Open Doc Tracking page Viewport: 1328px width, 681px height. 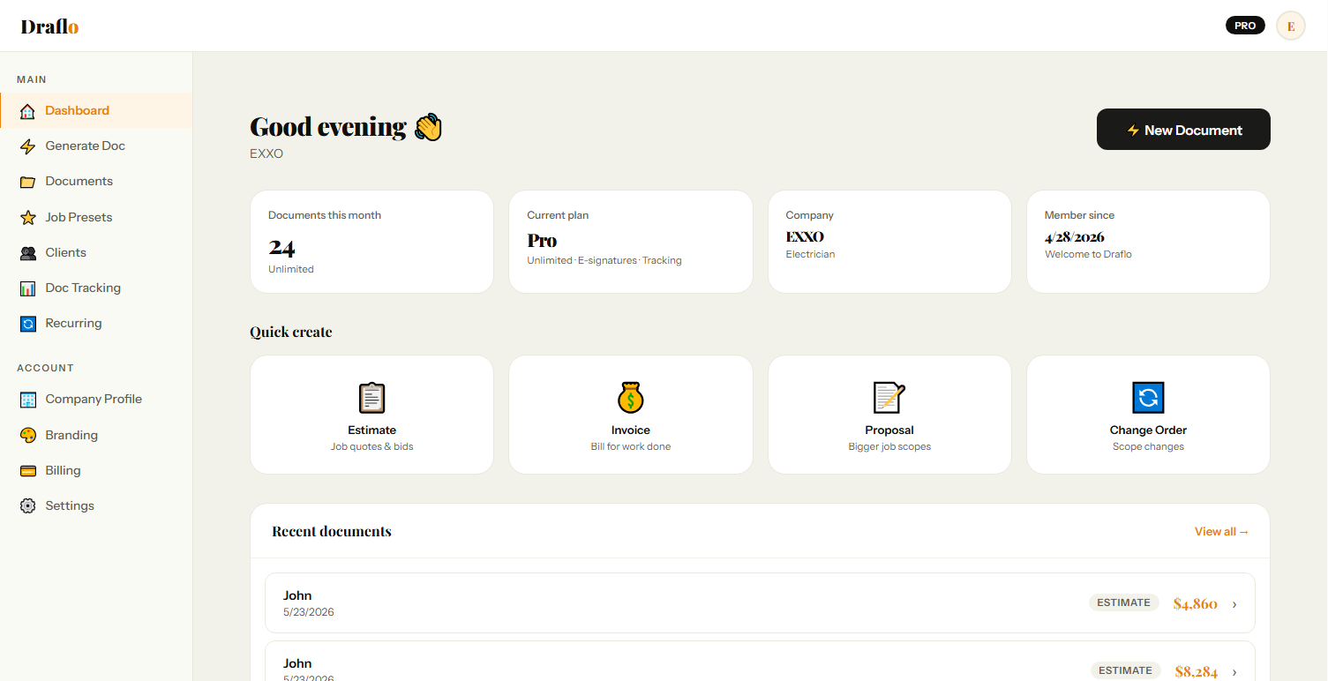coord(95,288)
